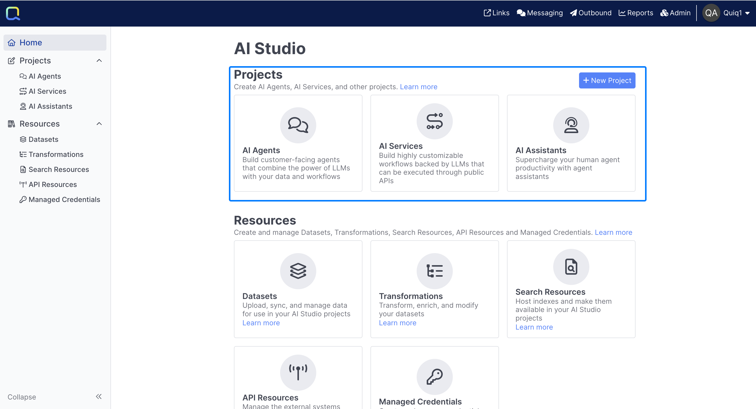Viewport: 756px width, 409px height.
Task: Click the Quiq logo icon
Action: point(13,13)
